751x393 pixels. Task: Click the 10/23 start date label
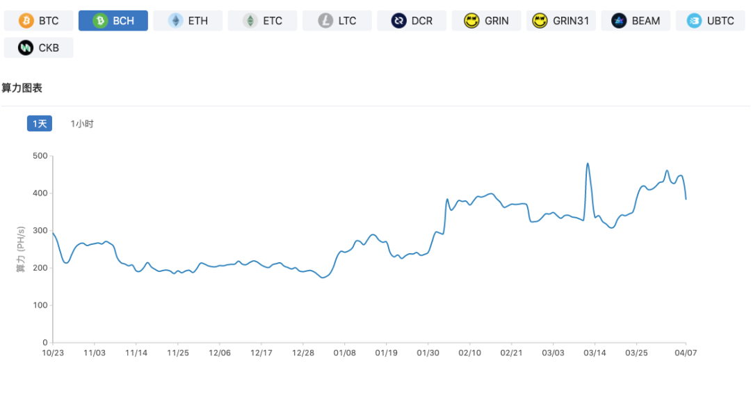[53, 353]
